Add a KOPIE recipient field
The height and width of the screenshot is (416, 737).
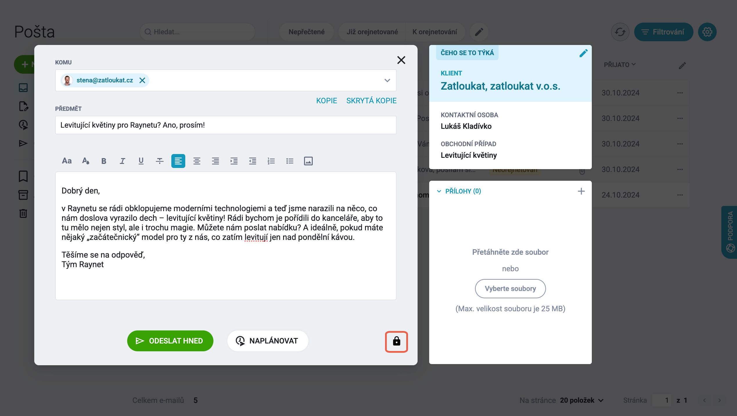pyautogui.click(x=327, y=101)
